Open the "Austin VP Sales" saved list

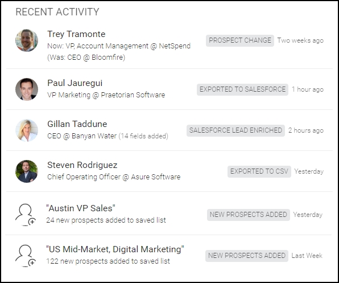81,208
